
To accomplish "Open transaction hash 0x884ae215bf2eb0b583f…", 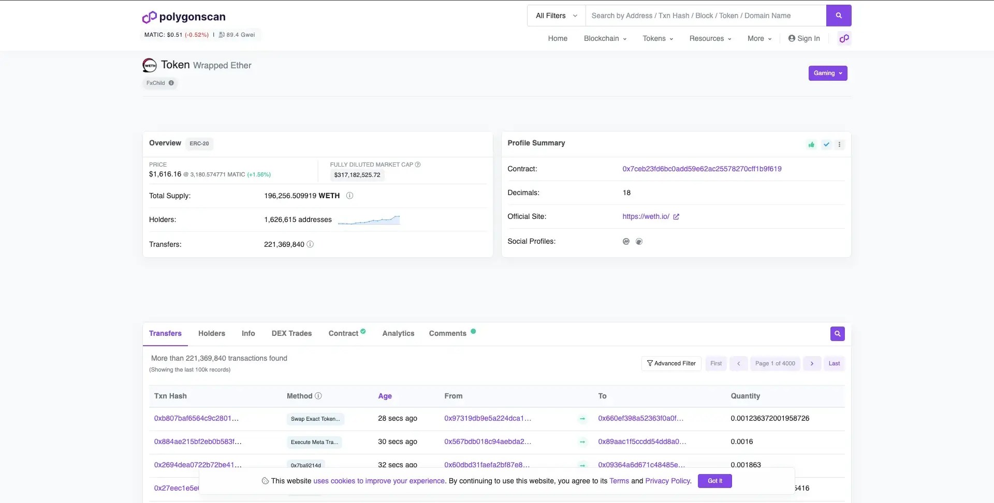I will (198, 442).
